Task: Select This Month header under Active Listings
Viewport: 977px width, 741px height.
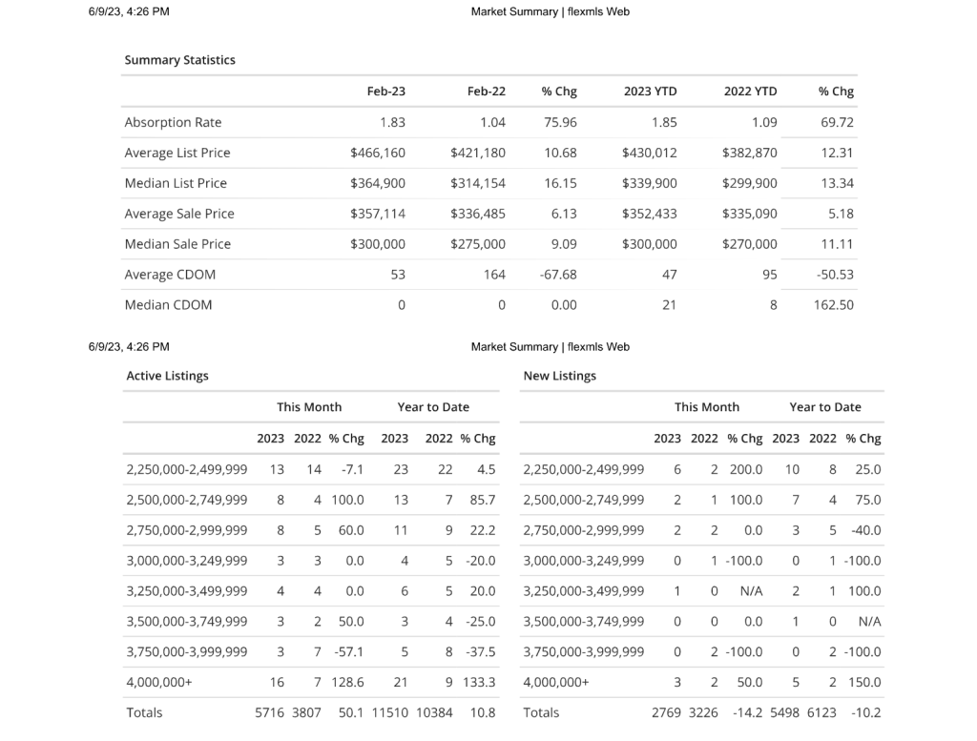Action: coord(309,407)
